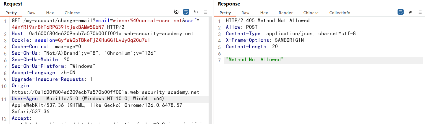
Task: Open the Hex tab in Request panel
Action: [x=50, y=13]
